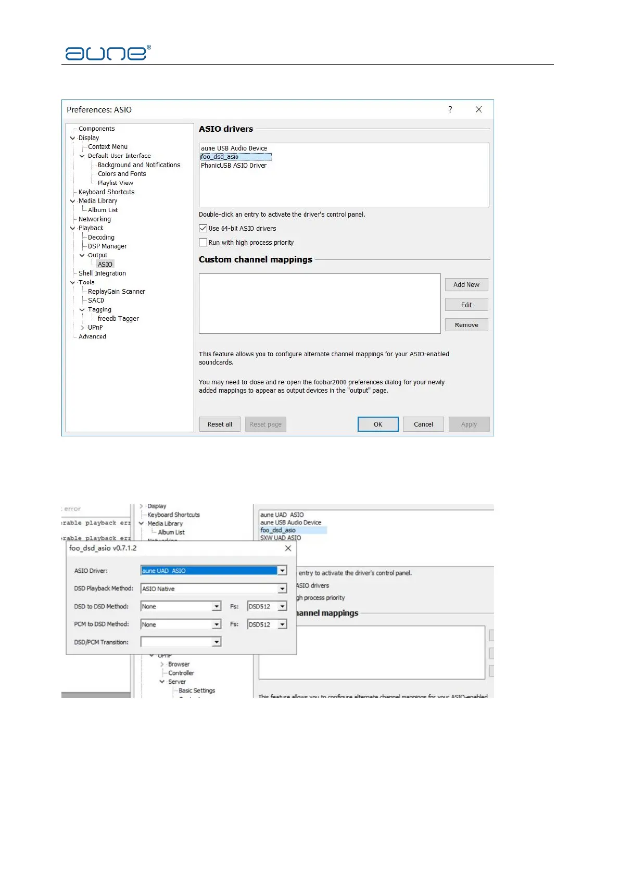Click Reset page button
620x877 pixels.
[x=265, y=424]
